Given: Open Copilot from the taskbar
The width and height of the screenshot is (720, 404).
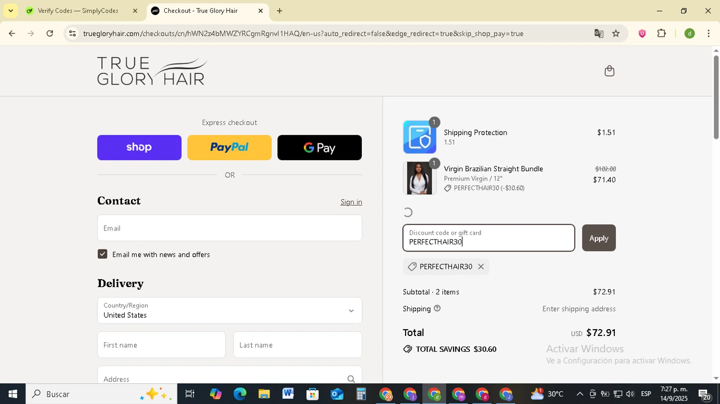Looking at the screenshot, I should click(216, 394).
